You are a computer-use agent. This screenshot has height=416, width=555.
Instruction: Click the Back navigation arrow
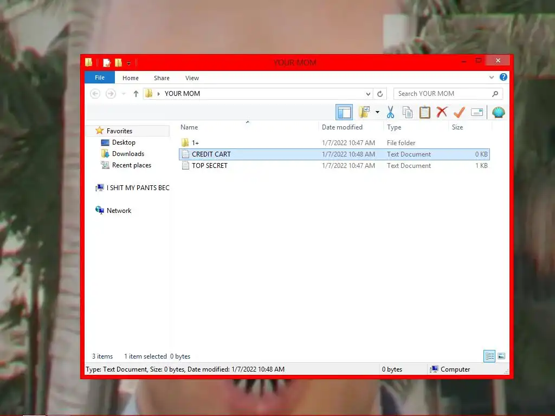pos(95,94)
